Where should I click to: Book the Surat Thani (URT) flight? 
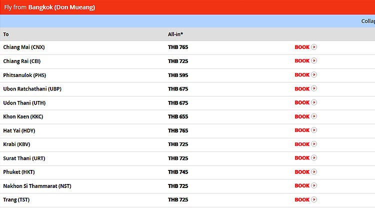(302, 158)
